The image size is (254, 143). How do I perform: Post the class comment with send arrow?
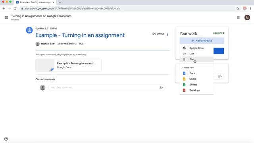pyautogui.click(x=162, y=87)
